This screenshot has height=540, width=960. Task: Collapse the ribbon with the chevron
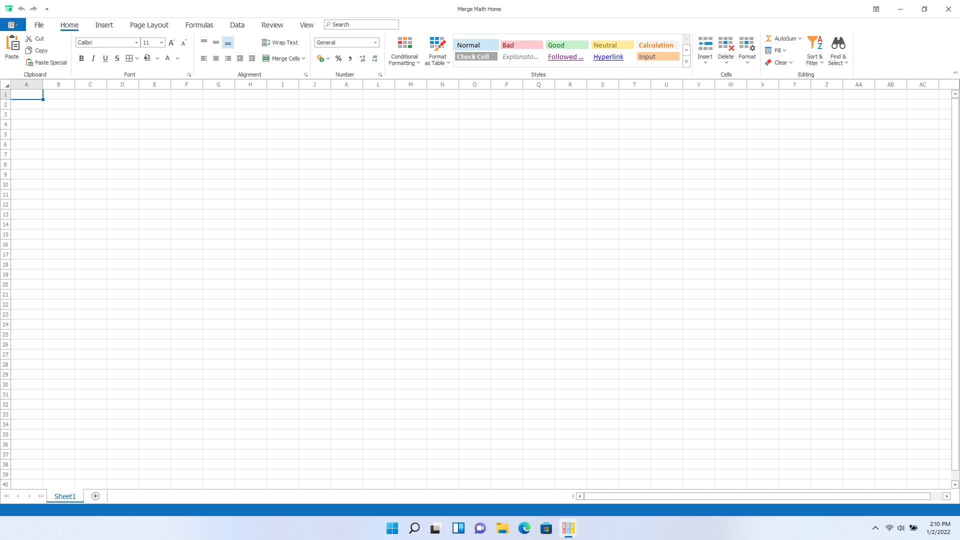tap(955, 73)
